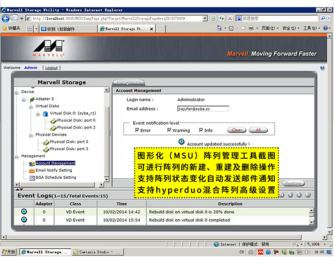The width and height of the screenshot is (334, 271).
Task: Select Email Notify Setting tree item
Action: [x=54, y=170]
